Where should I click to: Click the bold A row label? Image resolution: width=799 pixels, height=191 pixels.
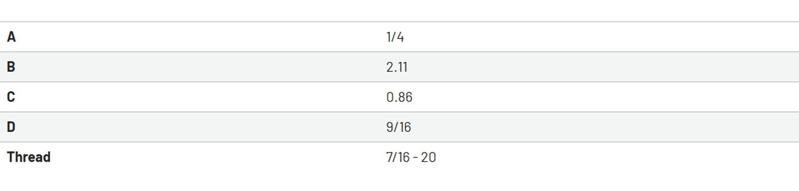[11, 37]
